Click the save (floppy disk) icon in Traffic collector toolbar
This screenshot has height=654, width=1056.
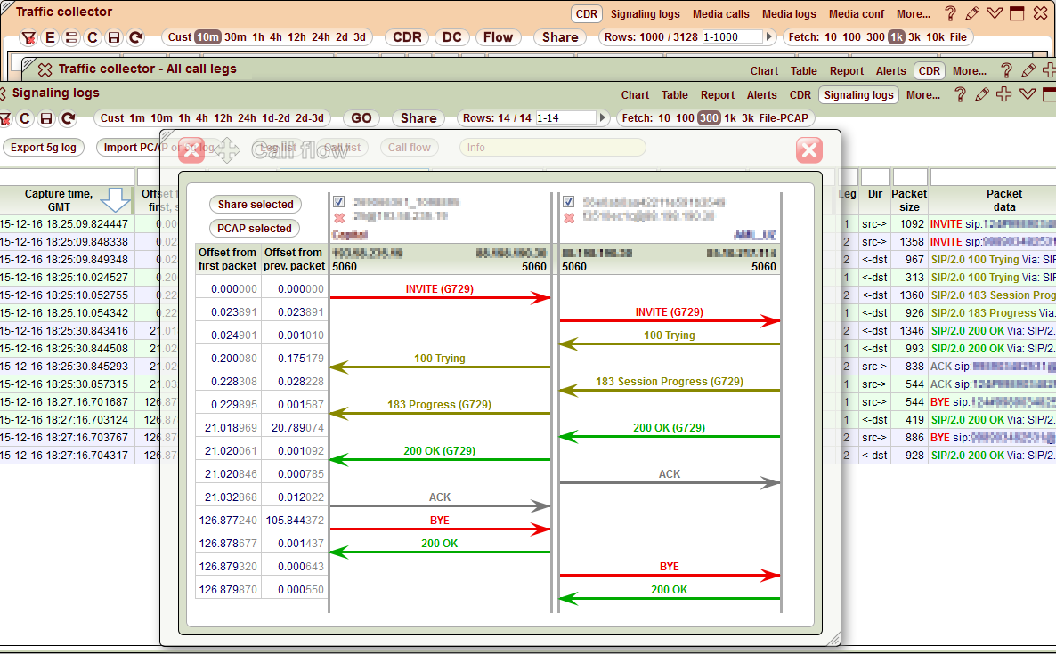pyautogui.click(x=112, y=37)
